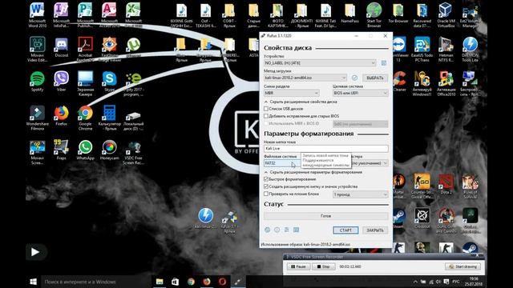Open Rufus info (About) icon
The width and height of the screenshot is (513, 288).
(x=277, y=230)
